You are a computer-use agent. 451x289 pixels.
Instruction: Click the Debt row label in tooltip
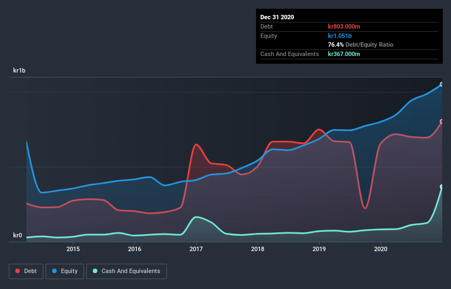[266, 26]
